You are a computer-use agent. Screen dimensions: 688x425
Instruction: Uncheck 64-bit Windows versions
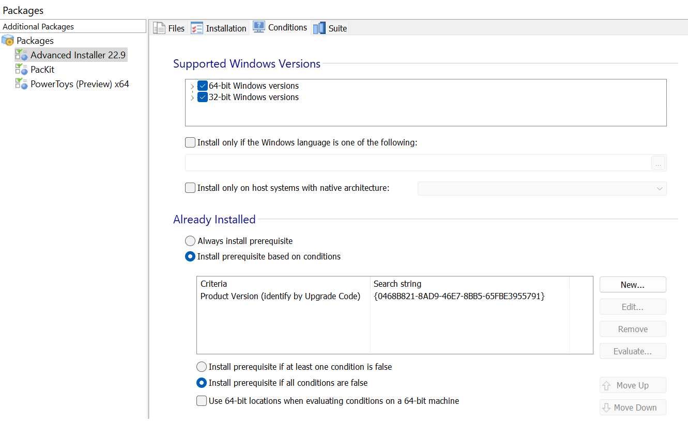(x=203, y=86)
